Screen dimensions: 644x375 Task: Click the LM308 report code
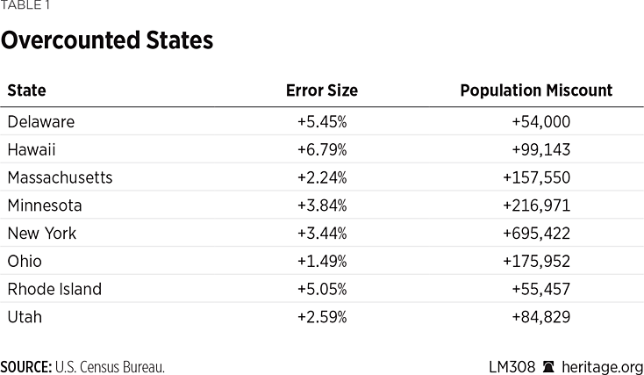click(x=510, y=366)
